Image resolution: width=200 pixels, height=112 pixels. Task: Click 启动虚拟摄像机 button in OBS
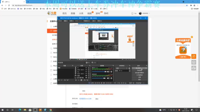(139, 73)
